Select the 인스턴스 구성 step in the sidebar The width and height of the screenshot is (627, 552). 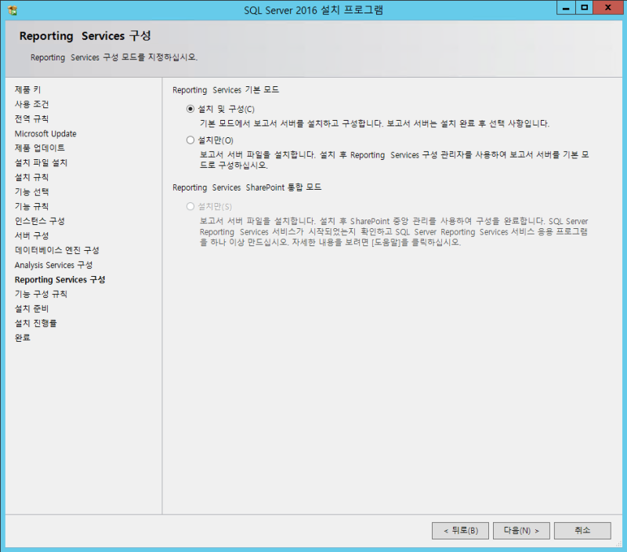40,221
